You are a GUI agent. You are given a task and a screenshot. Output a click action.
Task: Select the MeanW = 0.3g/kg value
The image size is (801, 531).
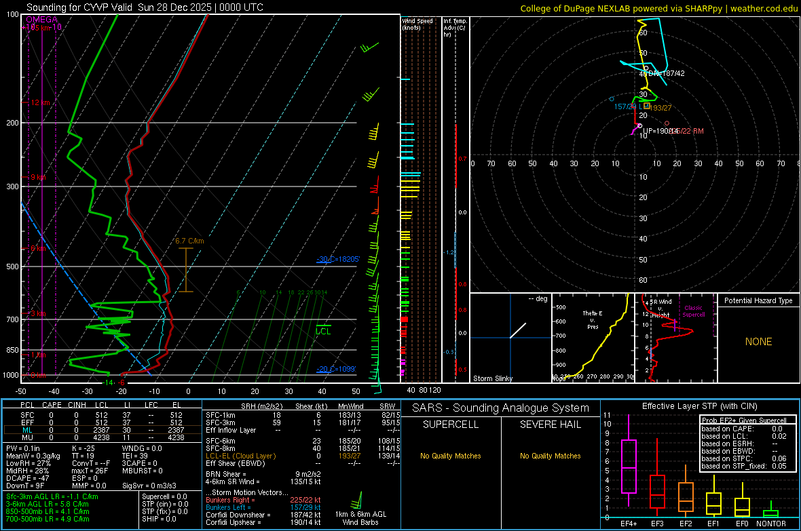(x=34, y=456)
